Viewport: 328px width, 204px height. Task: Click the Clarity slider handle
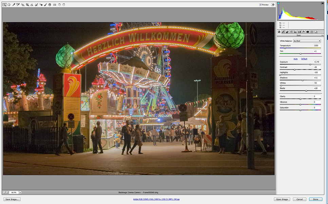(x=300, y=99)
